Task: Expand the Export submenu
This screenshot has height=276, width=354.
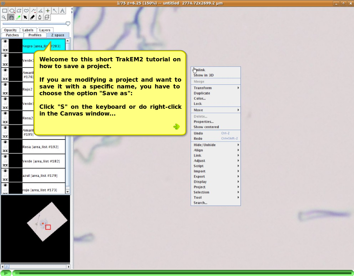Action: pyautogui.click(x=216, y=177)
